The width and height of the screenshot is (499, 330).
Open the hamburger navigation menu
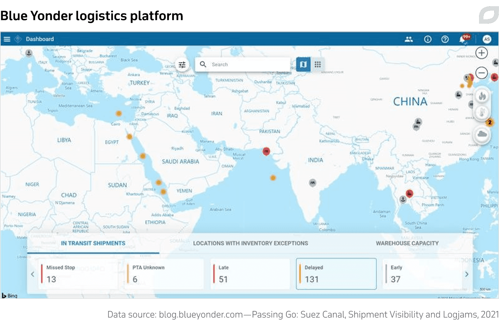tap(7, 39)
